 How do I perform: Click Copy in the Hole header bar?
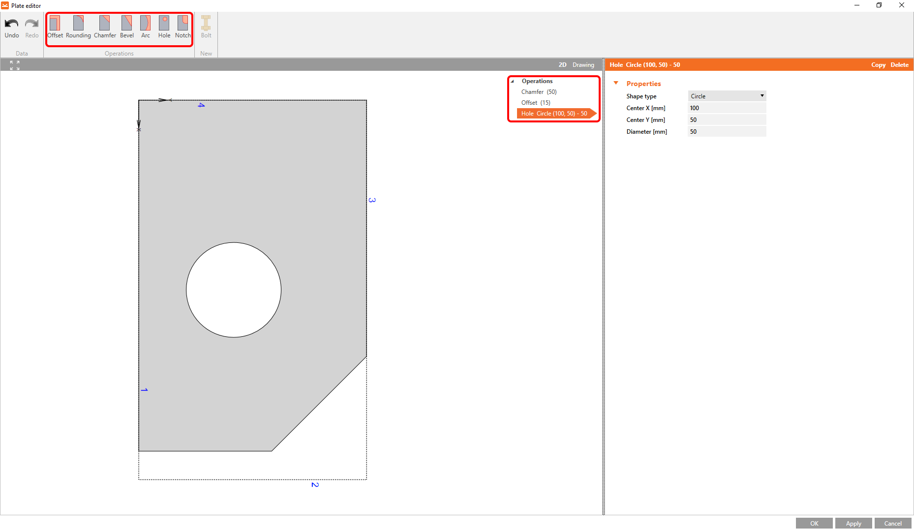point(879,64)
